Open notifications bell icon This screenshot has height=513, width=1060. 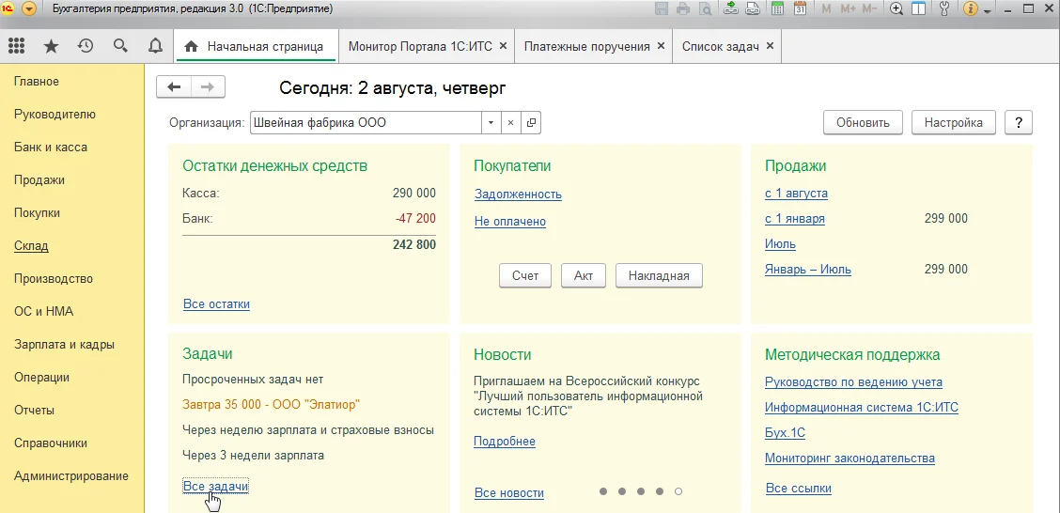point(155,46)
